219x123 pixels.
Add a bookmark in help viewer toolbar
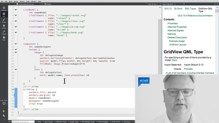184,4
